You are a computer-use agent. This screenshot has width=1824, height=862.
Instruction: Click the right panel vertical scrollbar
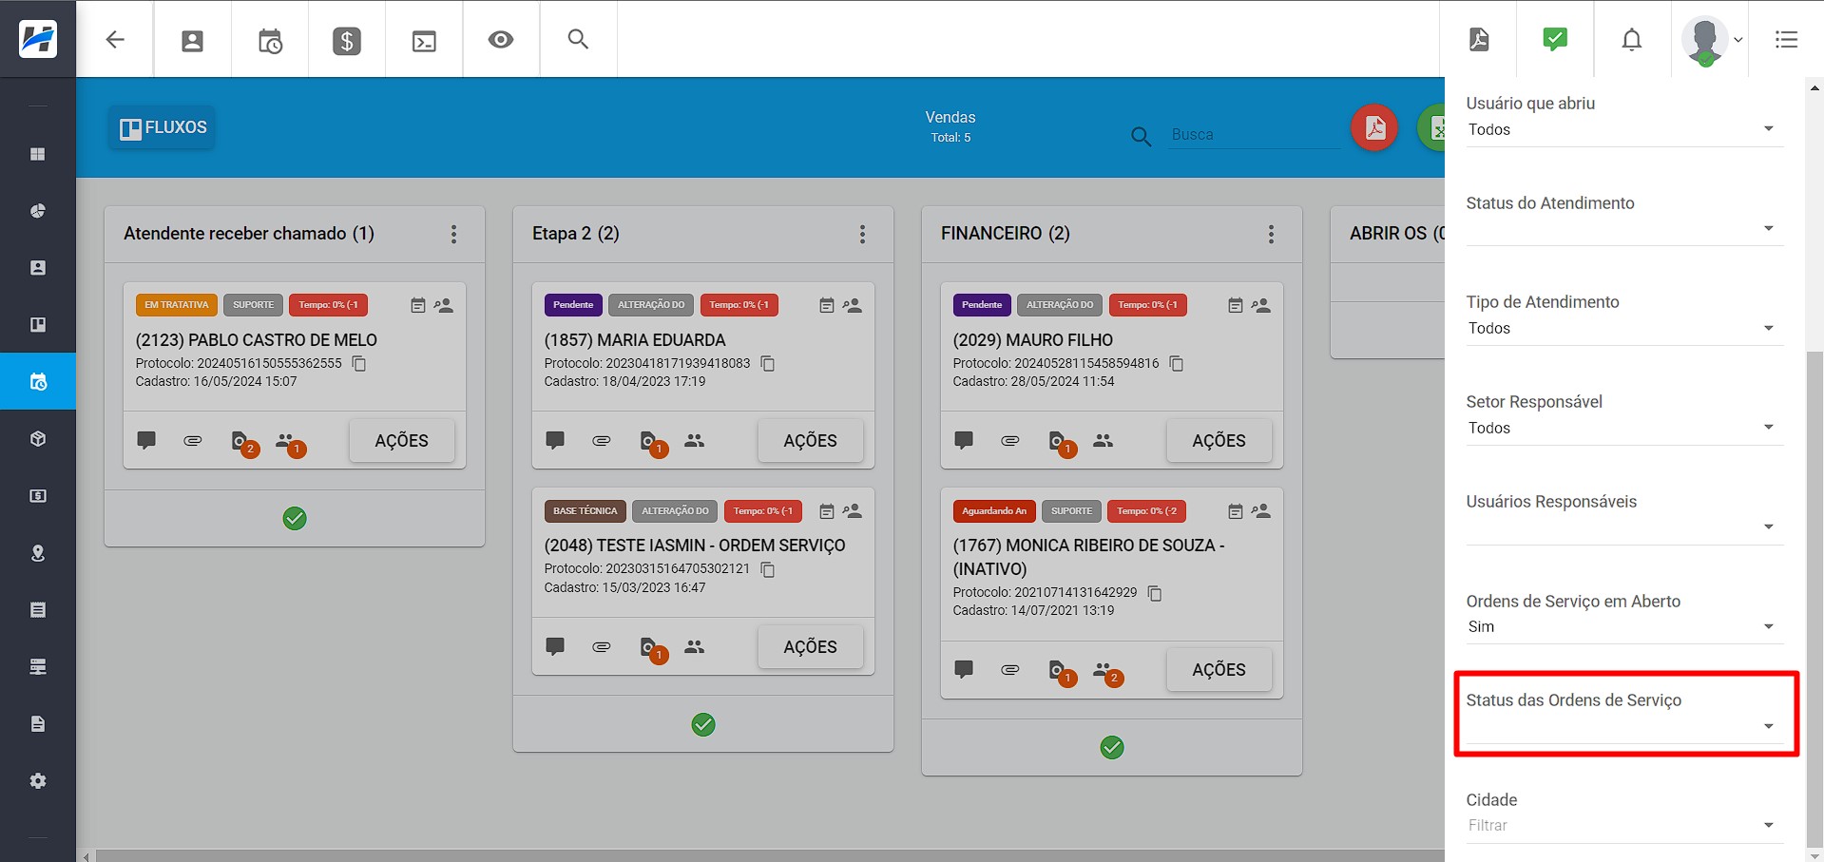[1814, 599]
